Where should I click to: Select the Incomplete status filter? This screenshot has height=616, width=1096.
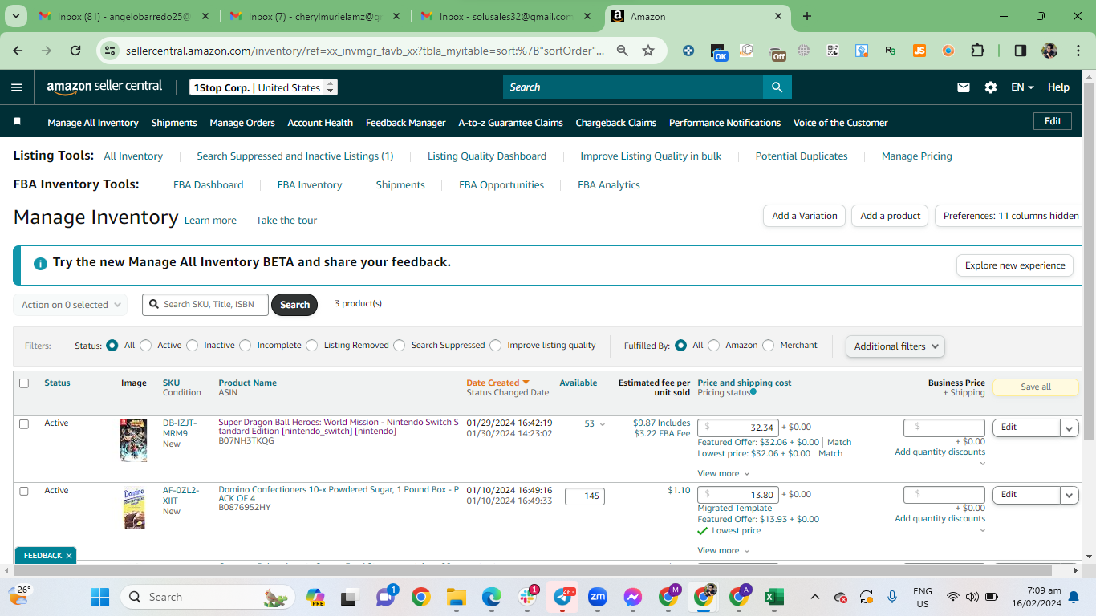click(245, 346)
